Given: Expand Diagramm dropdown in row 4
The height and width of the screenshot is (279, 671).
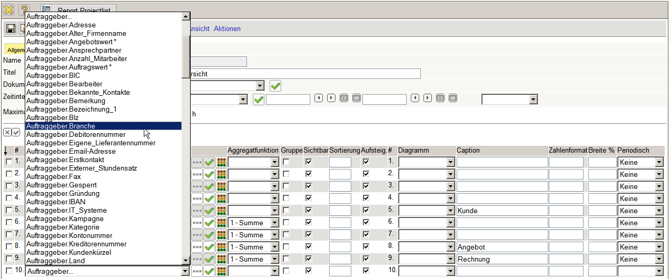Looking at the screenshot, I should (x=450, y=198).
